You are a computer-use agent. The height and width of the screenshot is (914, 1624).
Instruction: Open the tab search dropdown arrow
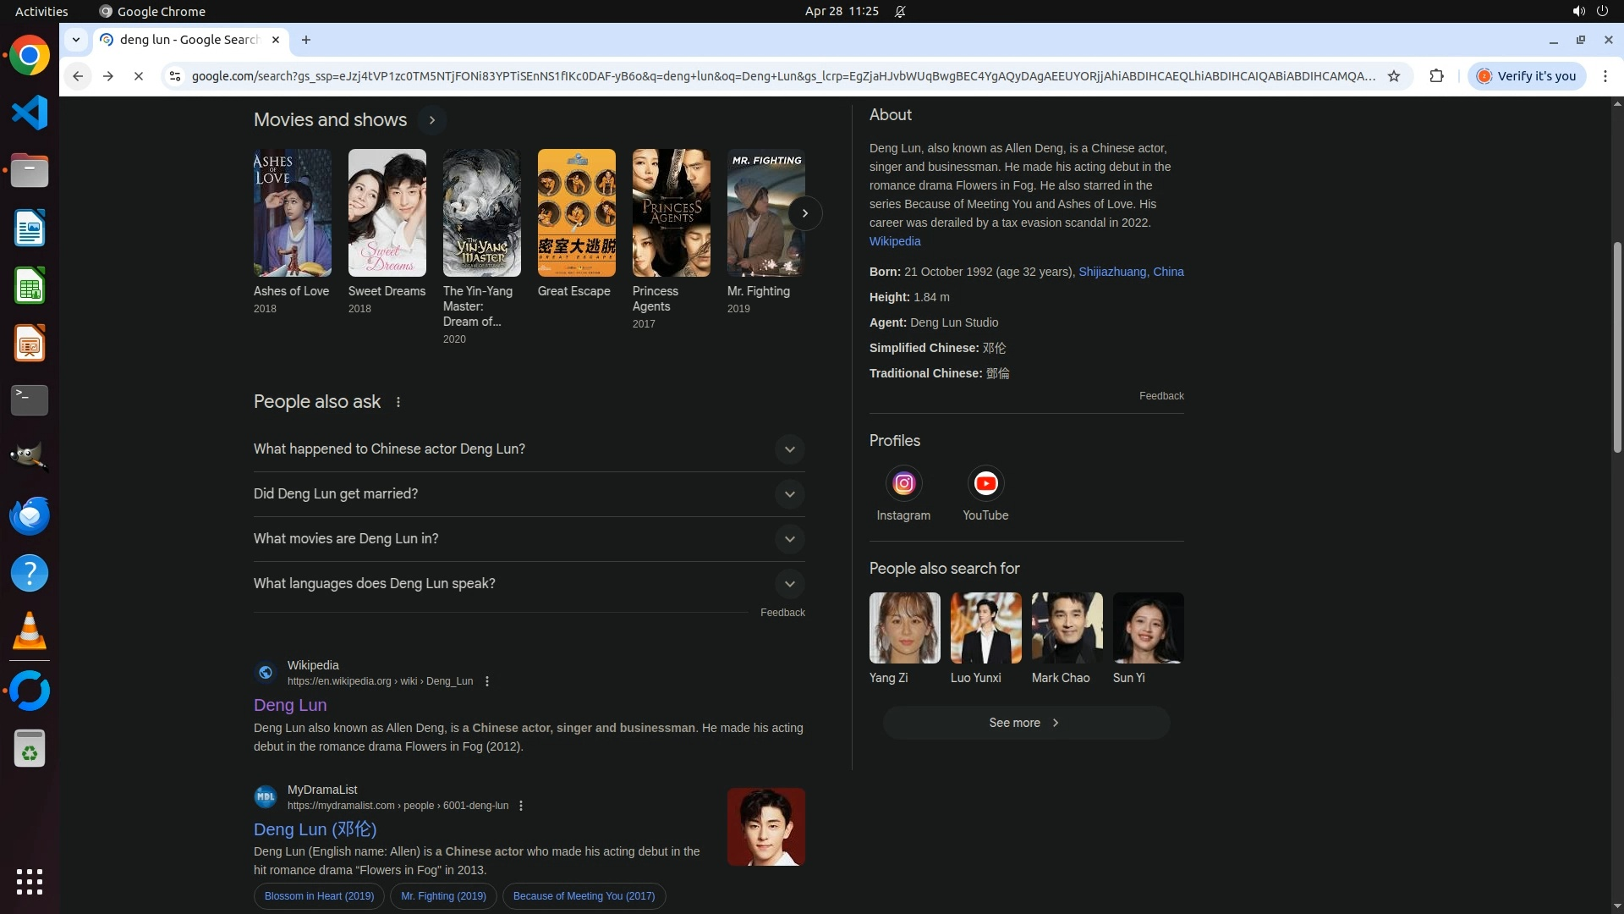[76, 40]
